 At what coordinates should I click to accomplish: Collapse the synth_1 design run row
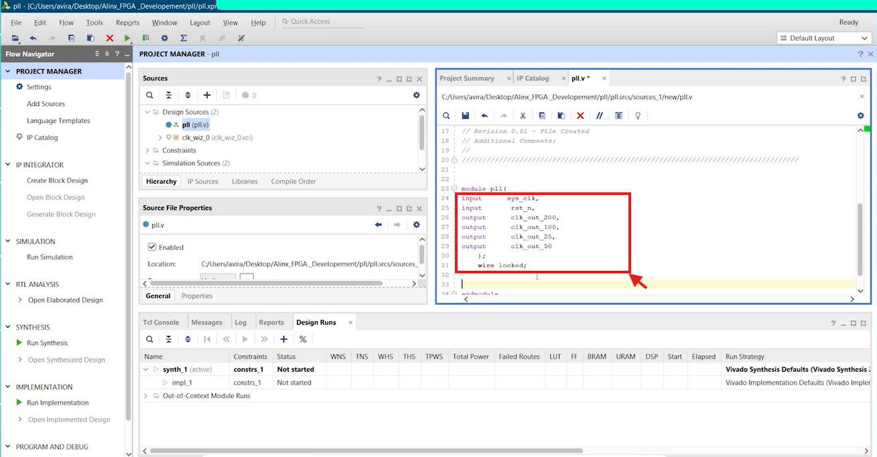(147, 369)
